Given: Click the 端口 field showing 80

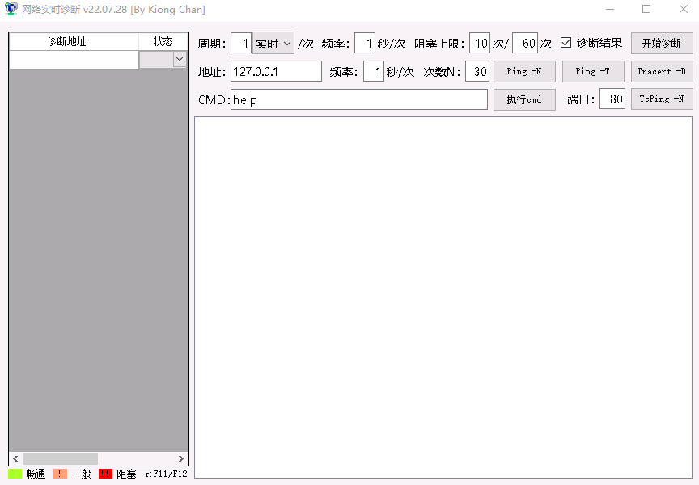Looking at the screenshot, I should pyautogui.click(x=612, y=99).
